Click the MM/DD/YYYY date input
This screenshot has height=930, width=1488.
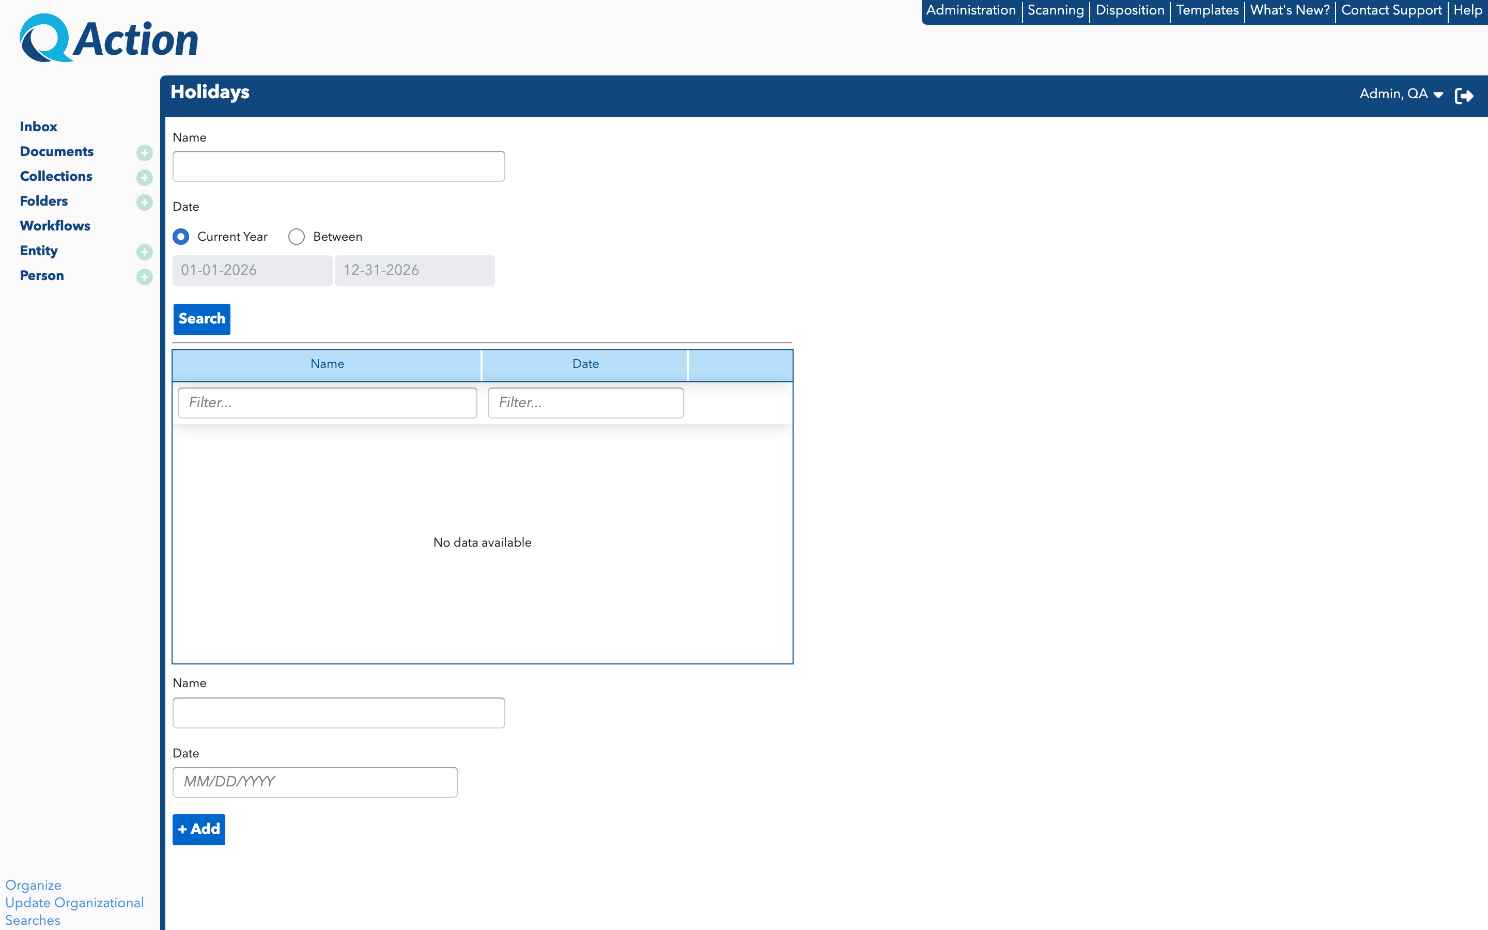coord(315,782)
